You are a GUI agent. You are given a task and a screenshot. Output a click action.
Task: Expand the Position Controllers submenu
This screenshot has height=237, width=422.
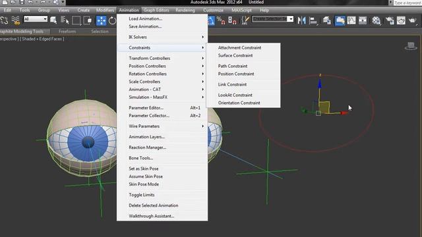(x=162, y=66)
